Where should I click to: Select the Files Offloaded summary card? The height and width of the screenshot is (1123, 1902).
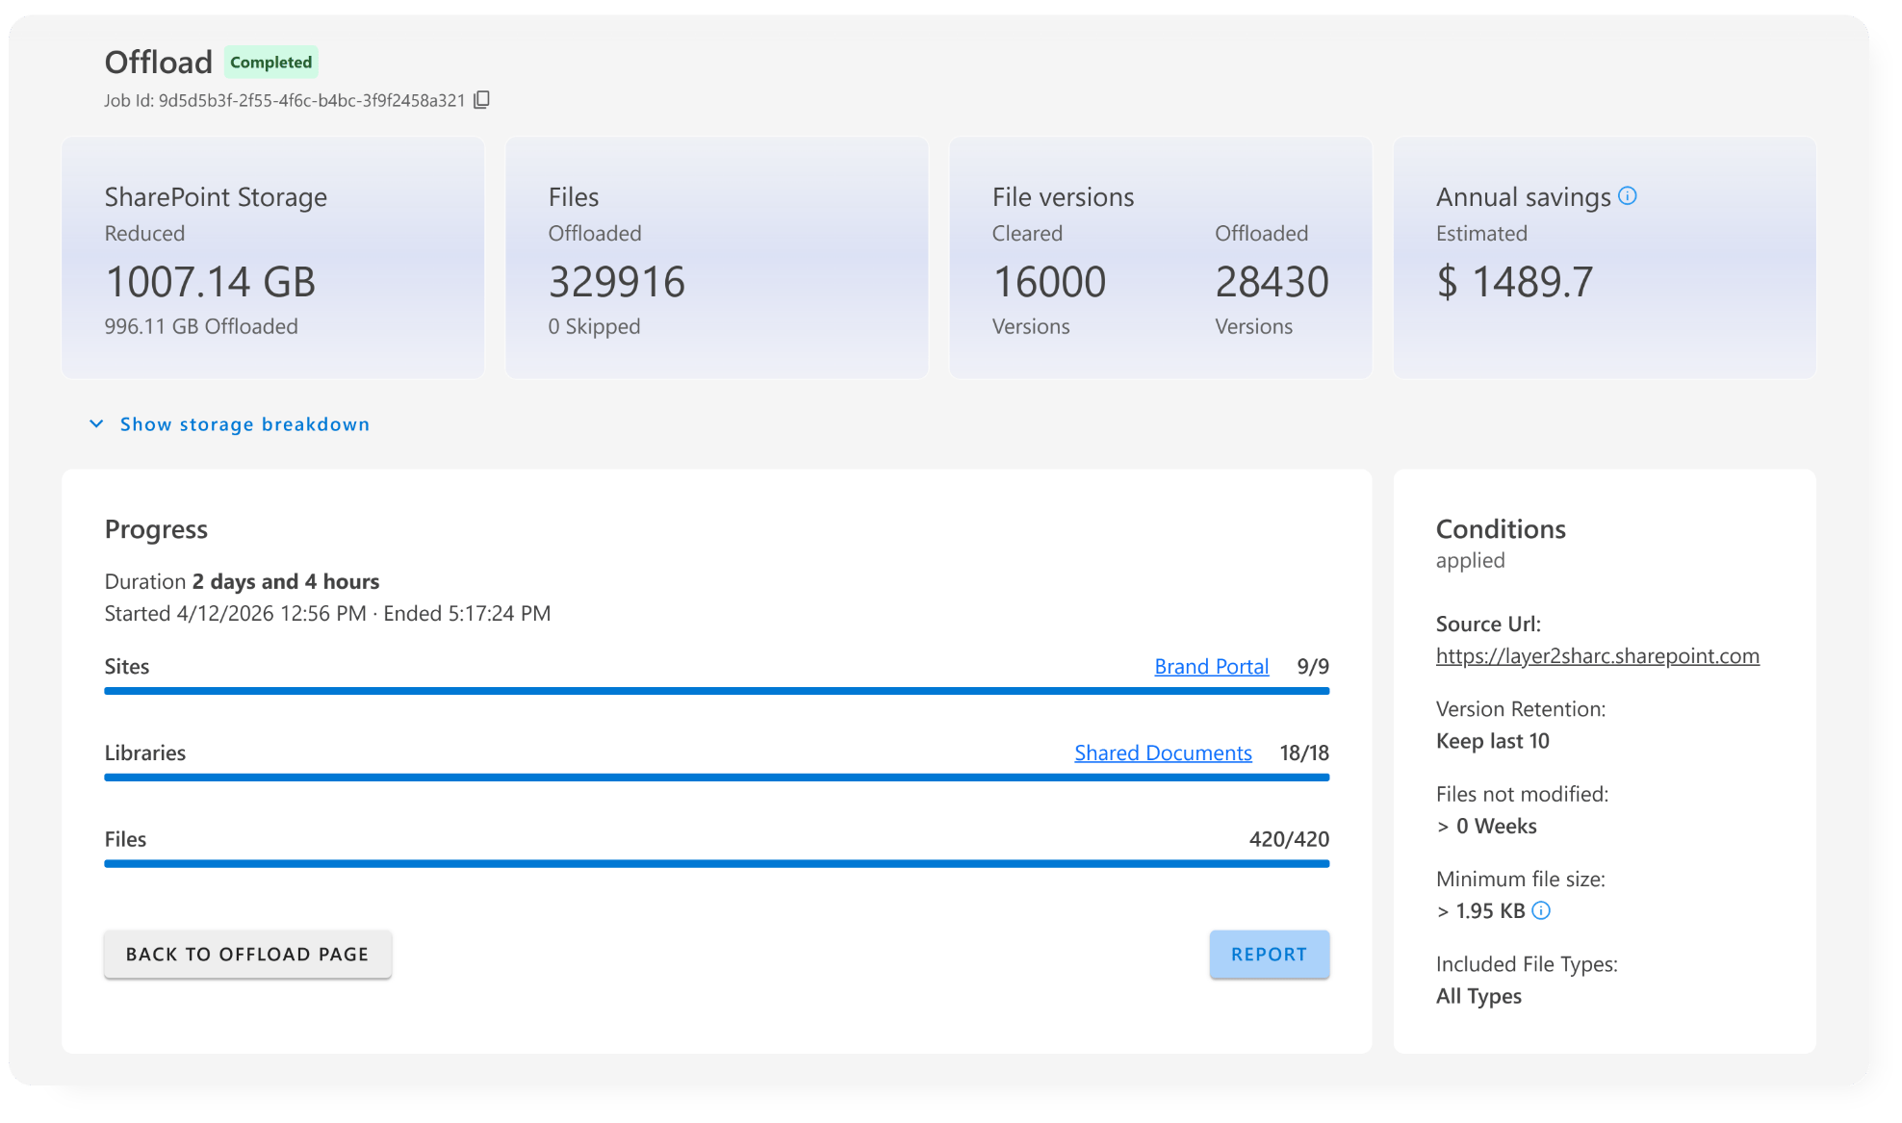pos(716,258)
